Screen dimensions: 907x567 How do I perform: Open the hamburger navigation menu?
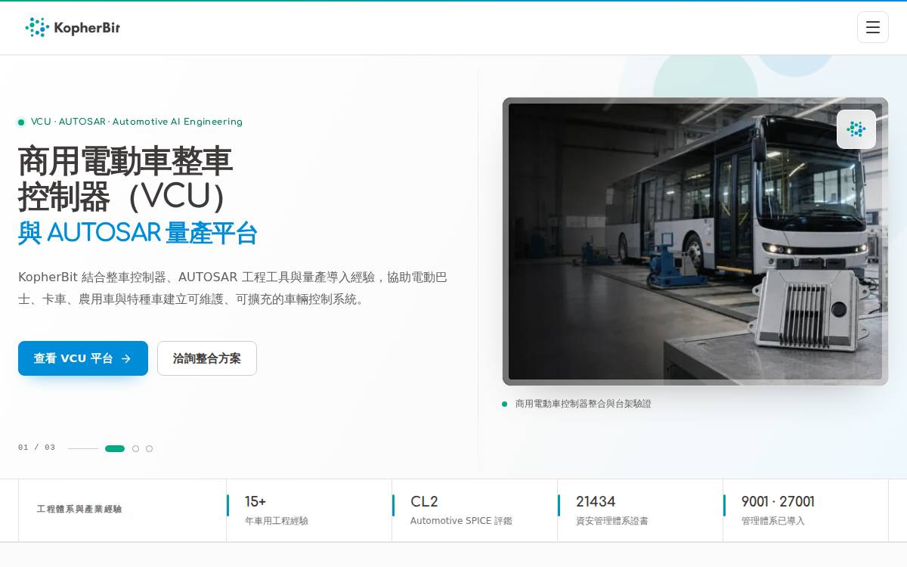coord(872,27)
